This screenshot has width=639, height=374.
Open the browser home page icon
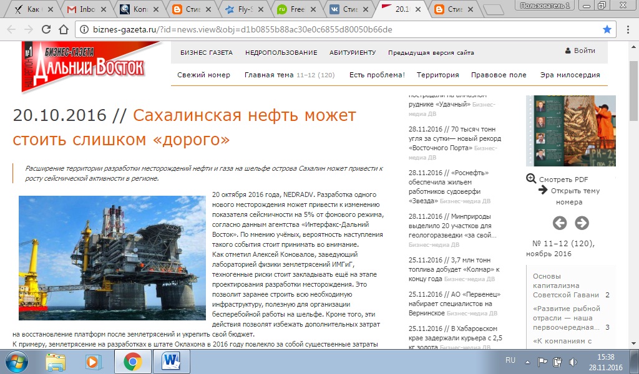tap(64, 29)
